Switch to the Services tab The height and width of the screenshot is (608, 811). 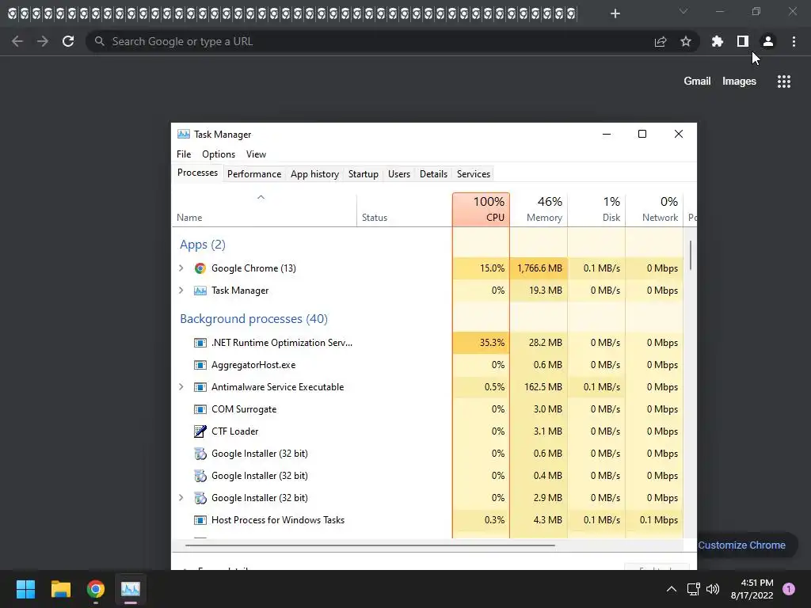coord(474,174)
